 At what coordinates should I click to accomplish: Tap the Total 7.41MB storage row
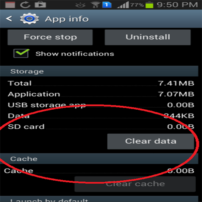pos(101,83)
